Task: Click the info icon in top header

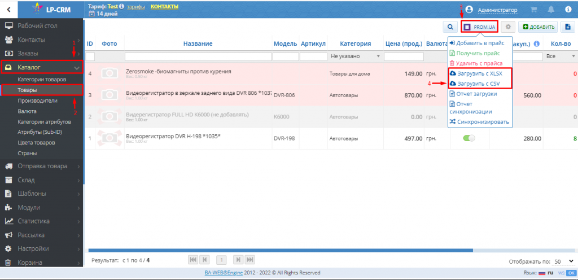Action: point(568,10)
